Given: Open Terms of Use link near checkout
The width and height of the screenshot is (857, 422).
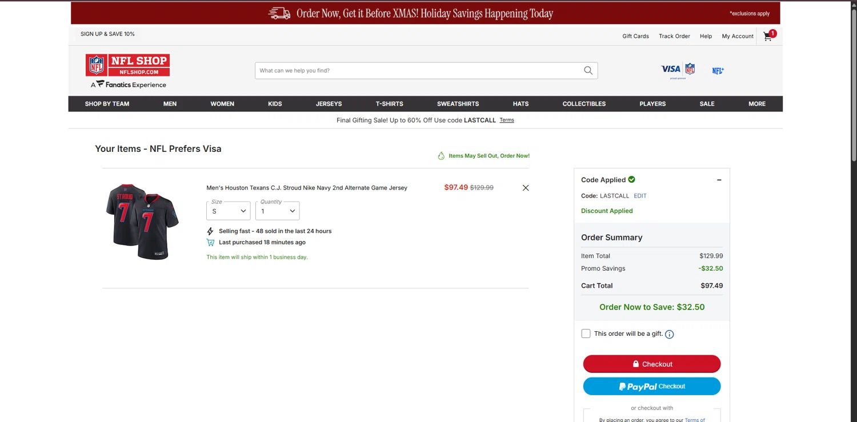Looking at the screenshot, I should point(695,420).
